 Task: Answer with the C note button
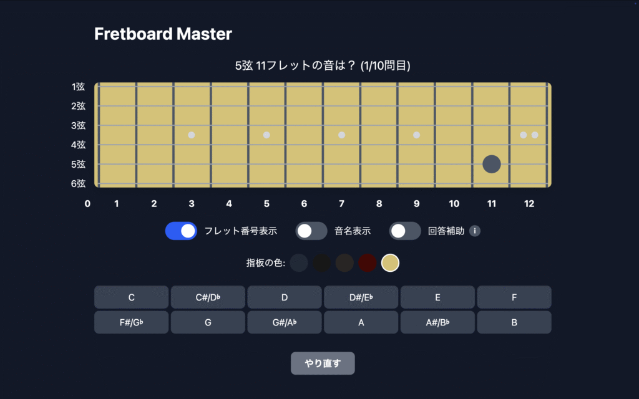[x=131, y=297]
